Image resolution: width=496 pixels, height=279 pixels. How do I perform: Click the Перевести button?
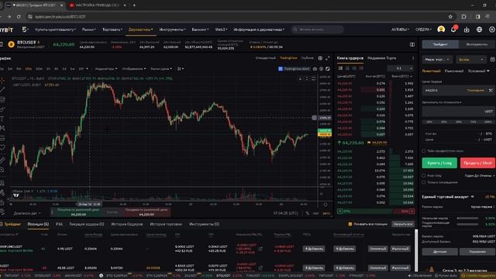(477, 252)
